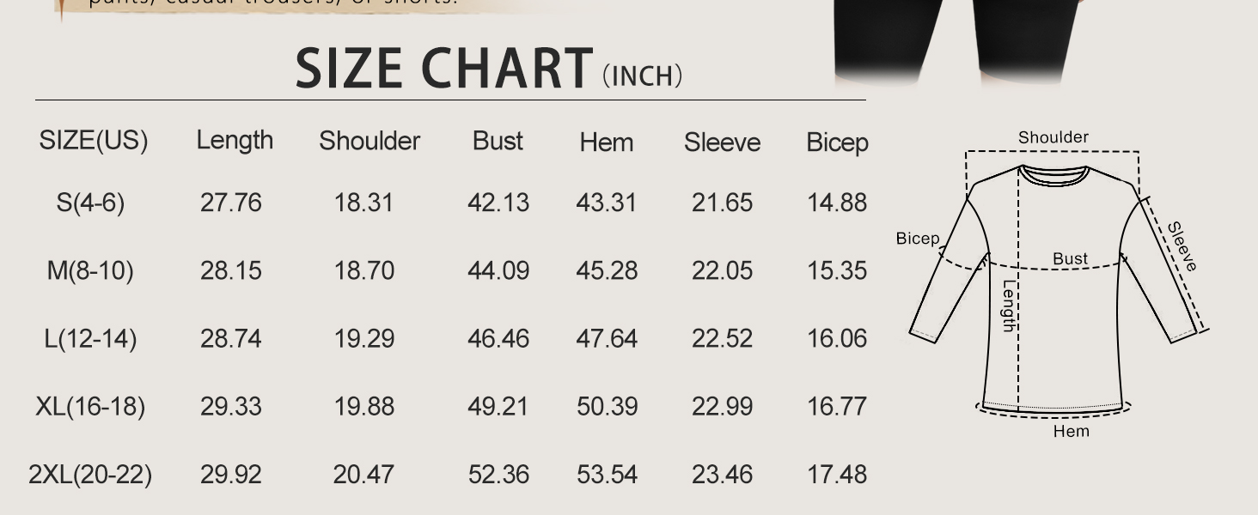This screenshot has height=515, width=1258.
Task: Click the 18.31 shoulder value
Action: pos(363,203)
